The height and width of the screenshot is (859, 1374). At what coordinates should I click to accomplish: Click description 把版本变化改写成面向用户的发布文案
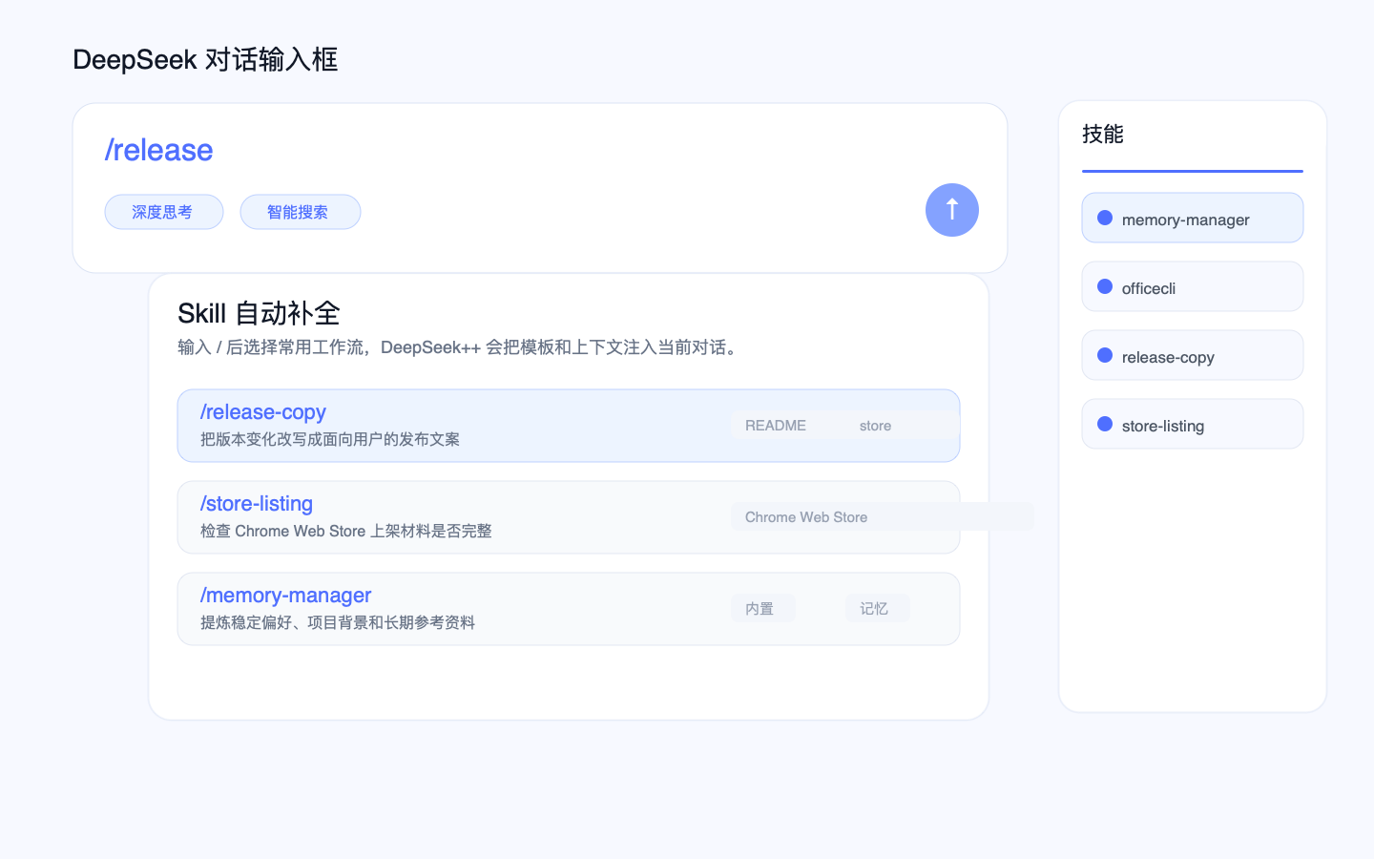pos(330,439)
